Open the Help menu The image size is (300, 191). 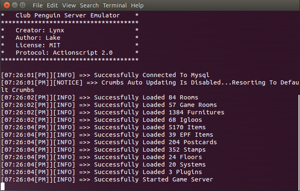point(137,5)
